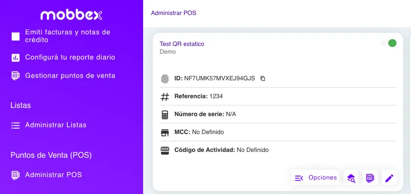Click the Demo subtitle text
Image resolution: width=411 pixels, height=194 pixels.
(168, 52)
